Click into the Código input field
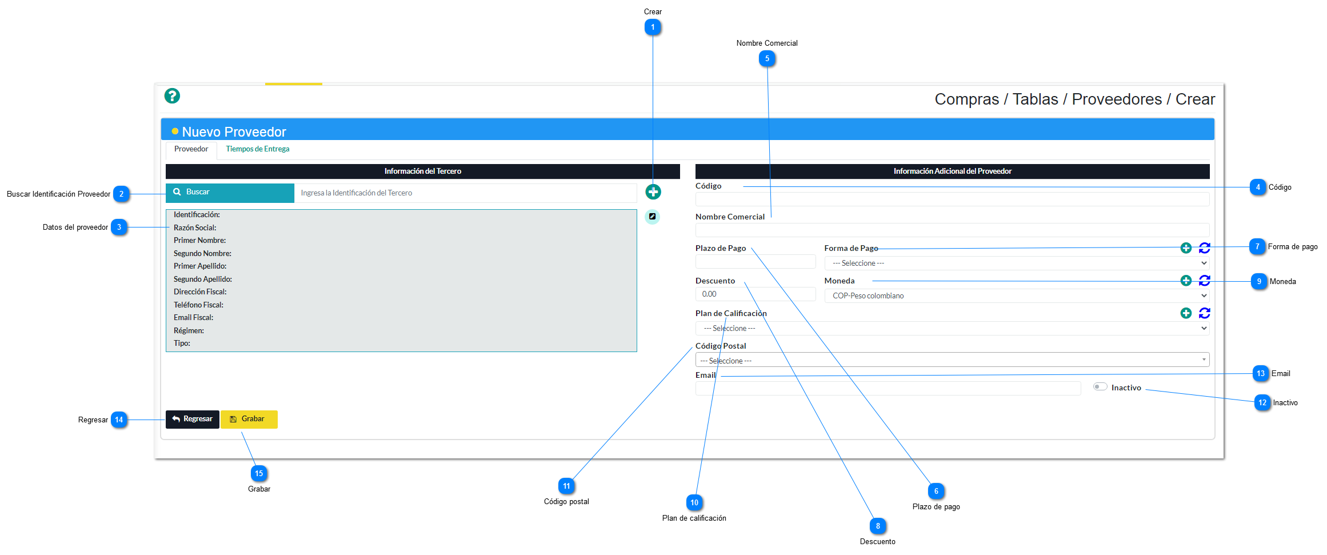The width and height of the screenshot is (1327, 555). pos(952,199)
